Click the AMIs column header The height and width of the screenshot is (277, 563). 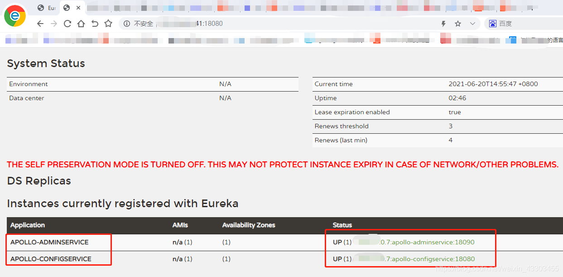[180, 225]
